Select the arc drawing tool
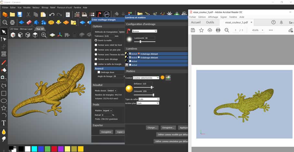Screen dimensions: 294x152 [x=4, y=115]
